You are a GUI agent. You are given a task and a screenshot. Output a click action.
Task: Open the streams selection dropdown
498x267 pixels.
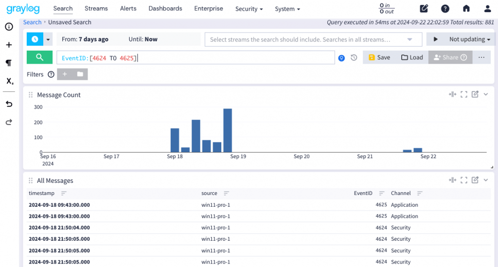pyautogui.click(x=313, y=39)
